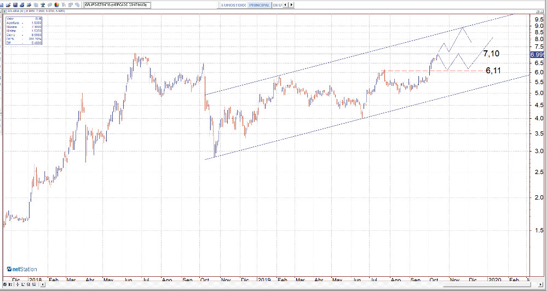
Task: Switch to the EUROSTOXX tab
Action: (x=233, y=5)
